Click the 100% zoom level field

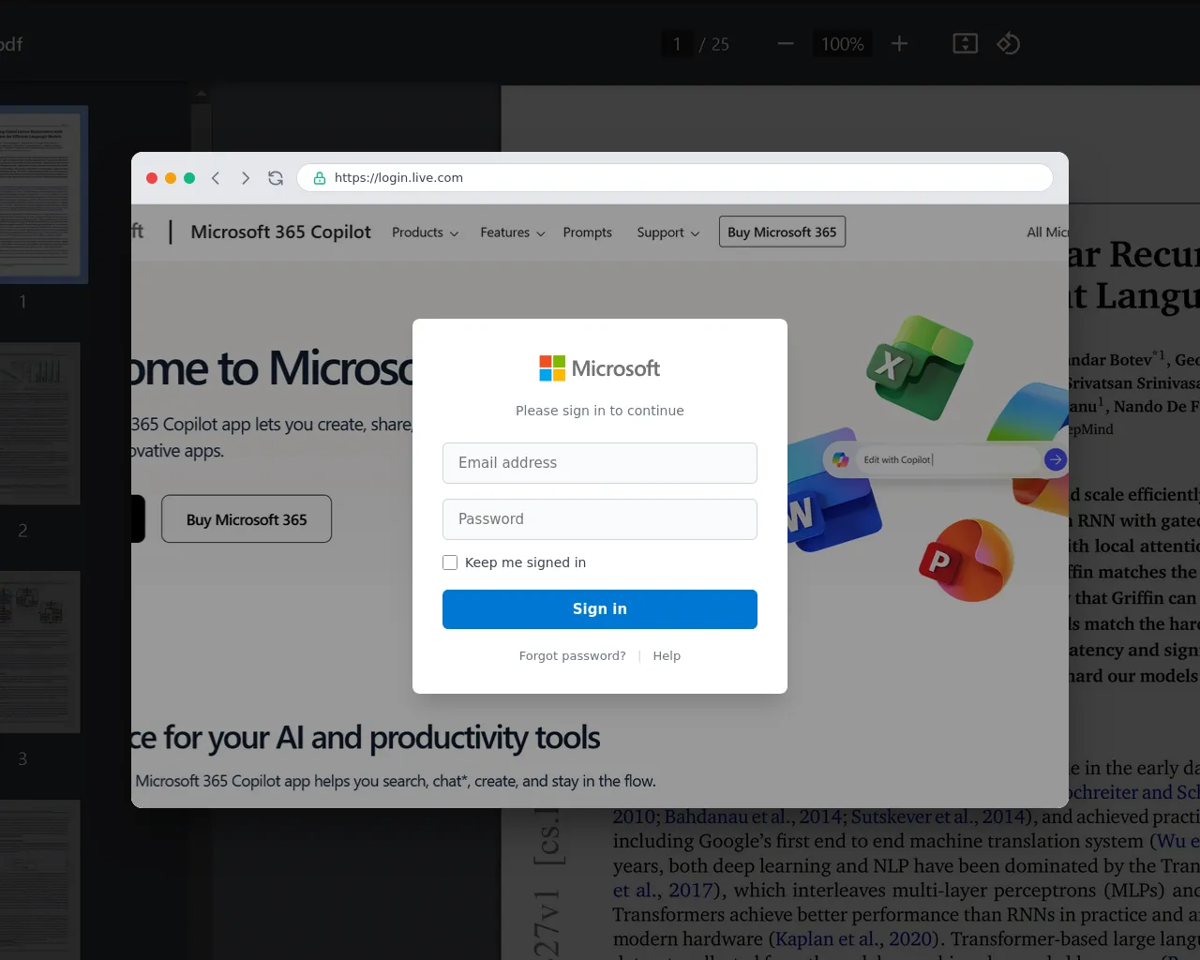click(842, 44)
